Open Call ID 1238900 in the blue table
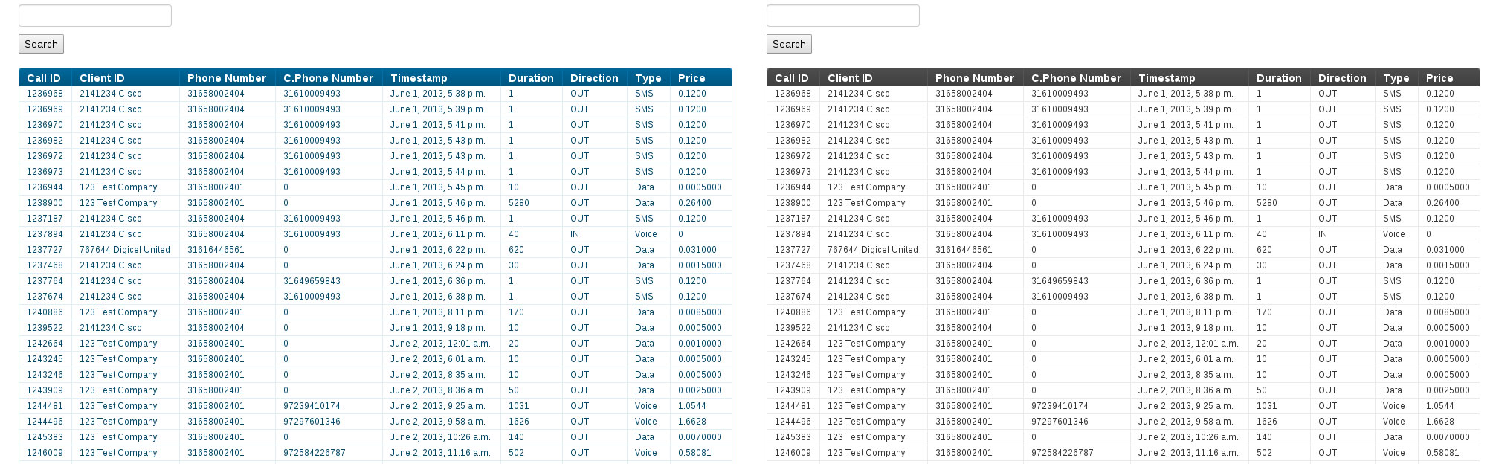This screenshot has width=1496, height=464. [45, 203]
